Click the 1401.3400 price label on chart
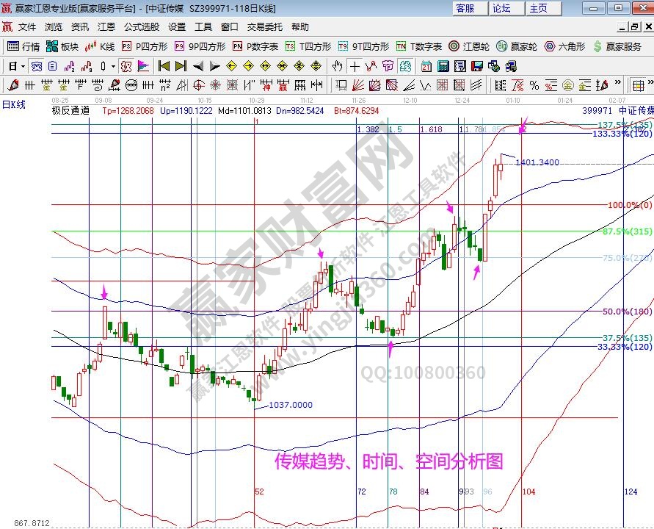The height and width of the screenshot is (529, 654). pos(537,162)
